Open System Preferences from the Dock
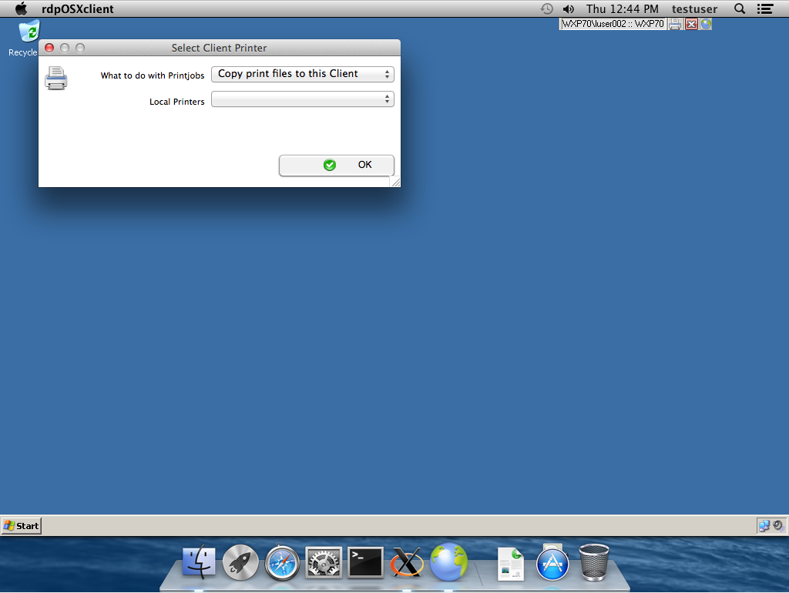This screenshot has height=593, width=789. [324, 563]
